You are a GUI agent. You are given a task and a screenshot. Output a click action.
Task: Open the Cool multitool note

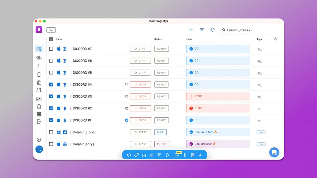pyautogui.click(x=218, y=132)
